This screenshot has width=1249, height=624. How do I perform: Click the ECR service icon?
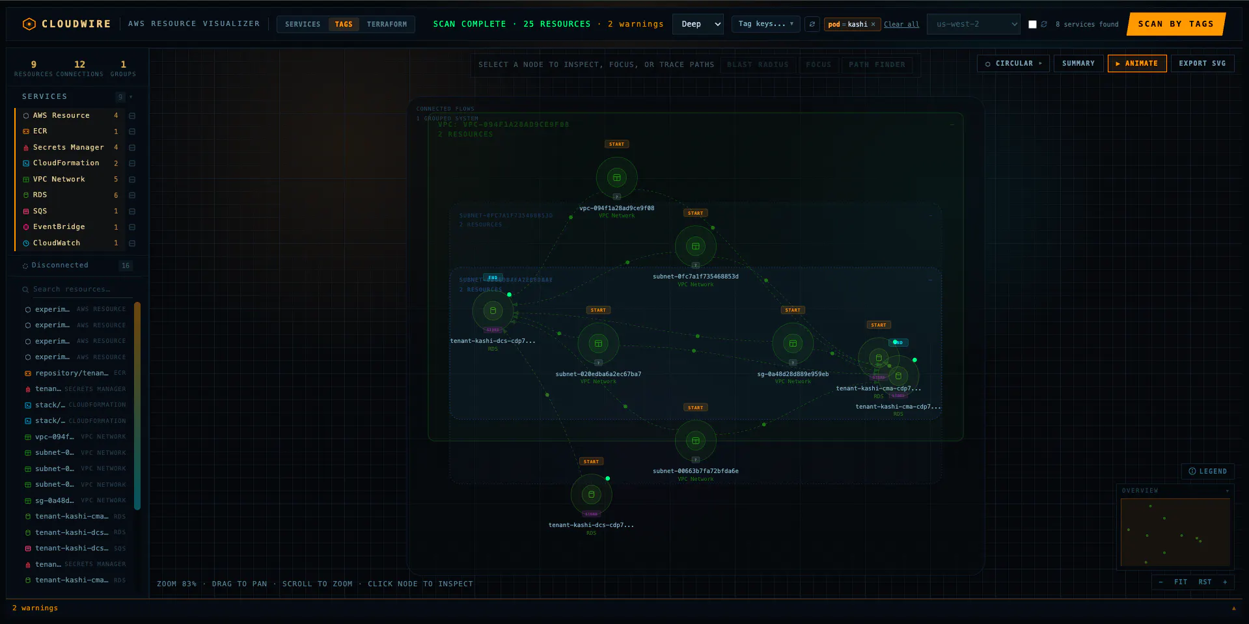pyautogui.click(x=26, y=131)
